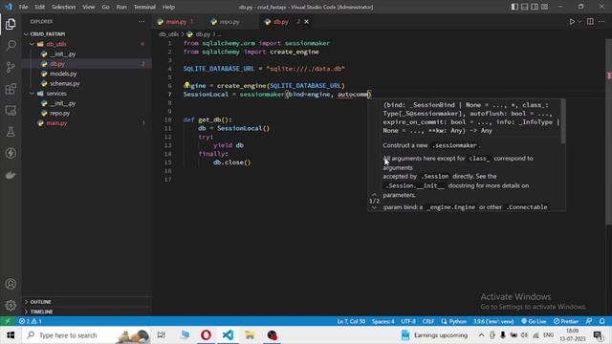
Task: Toggle the Secondary Side Bar layout
Action: pos(535,7)
